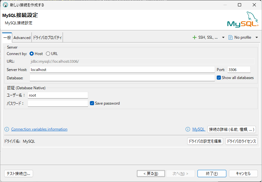Open Connection variables information link
The height and width of the screenshot is (182, 262).
coord(39,129)
